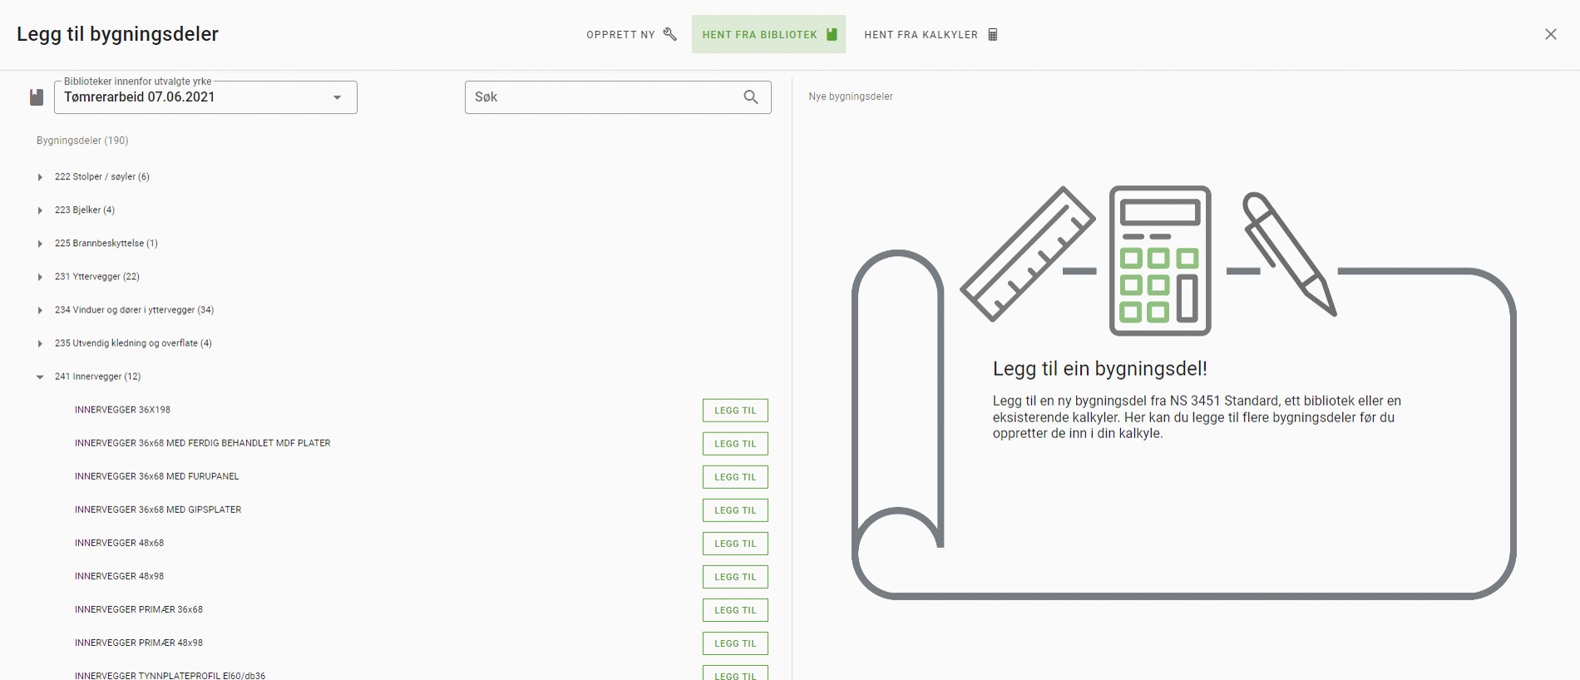
Task: Expand the 231 Yttervegger group
Action: point(40,277)
